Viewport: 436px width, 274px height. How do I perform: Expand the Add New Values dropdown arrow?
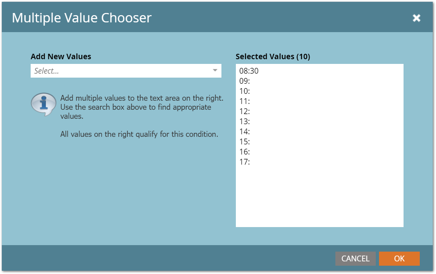coord(215,71)
